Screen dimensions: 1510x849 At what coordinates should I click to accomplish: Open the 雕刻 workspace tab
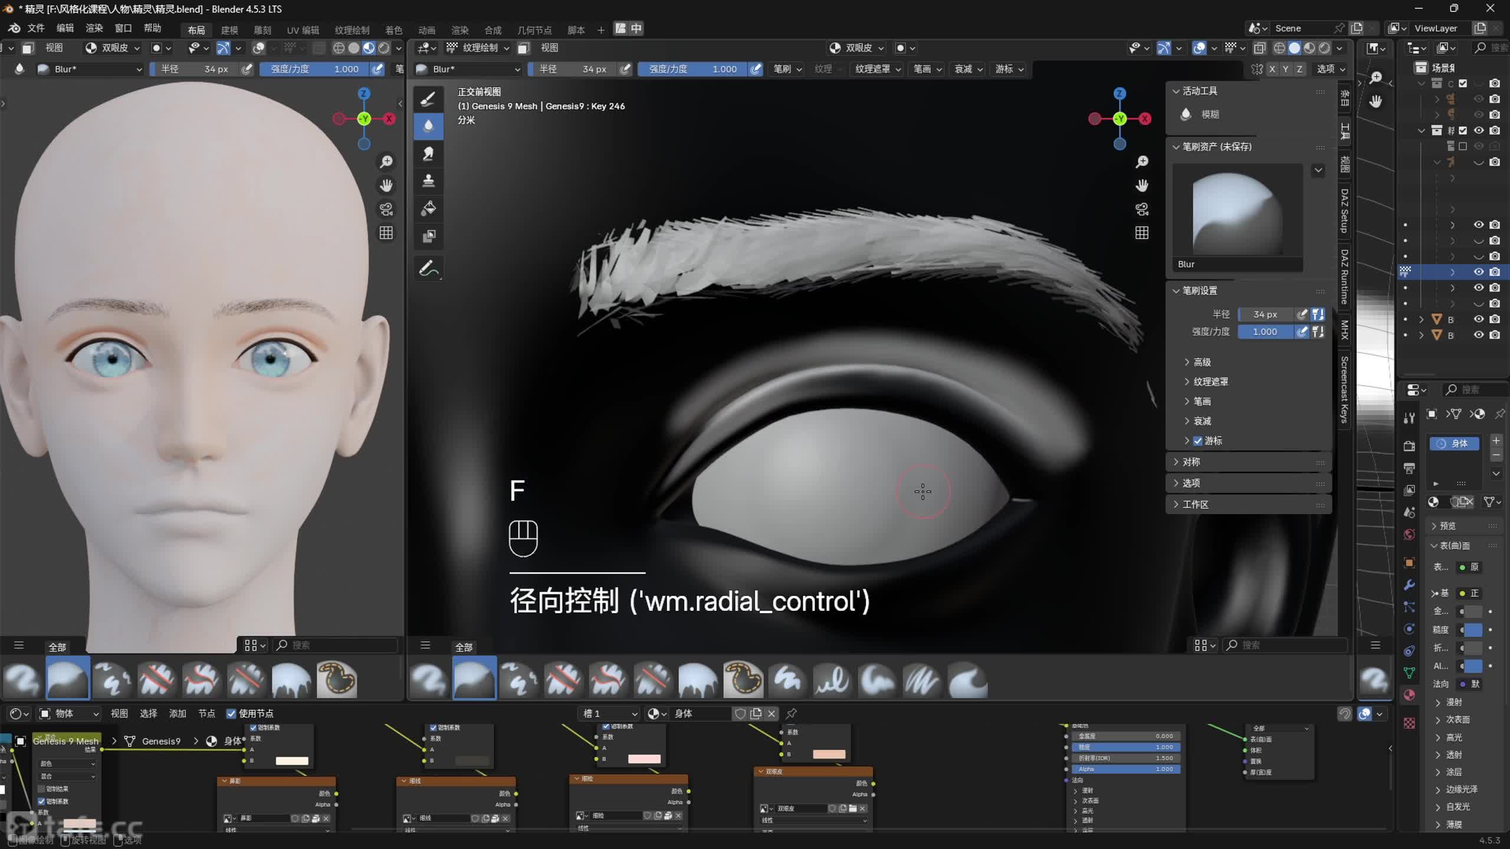[262, 29]
